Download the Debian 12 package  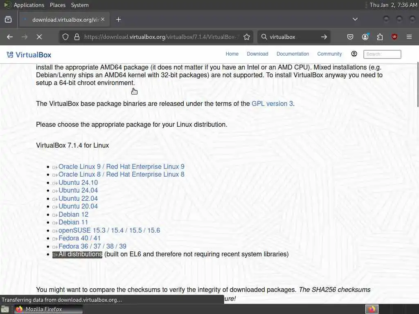73,214
